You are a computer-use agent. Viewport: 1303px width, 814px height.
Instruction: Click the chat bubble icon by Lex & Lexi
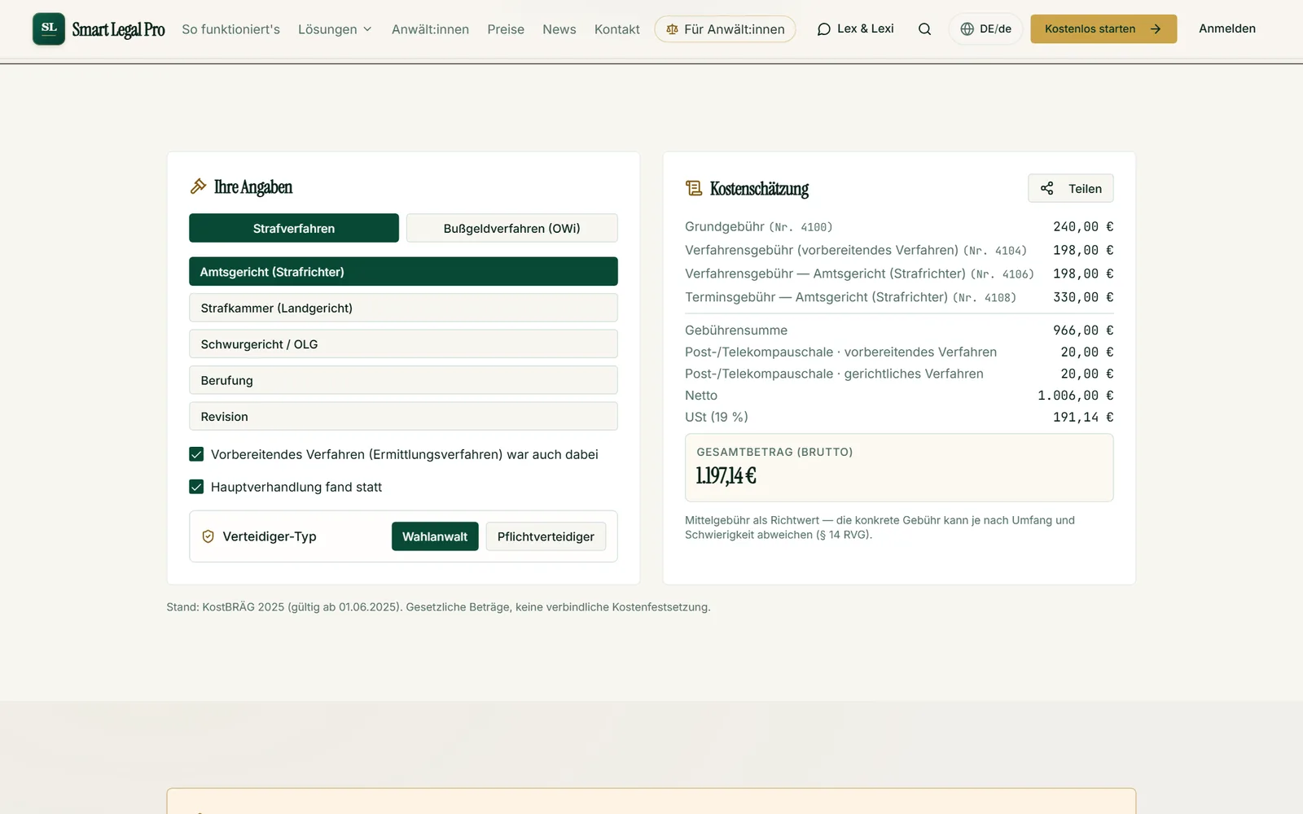pyautogui.click(x=823, y=29)
